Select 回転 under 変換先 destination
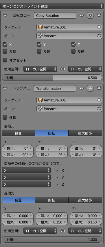Viewport: 105px width, 247px height. click(51, 200)
